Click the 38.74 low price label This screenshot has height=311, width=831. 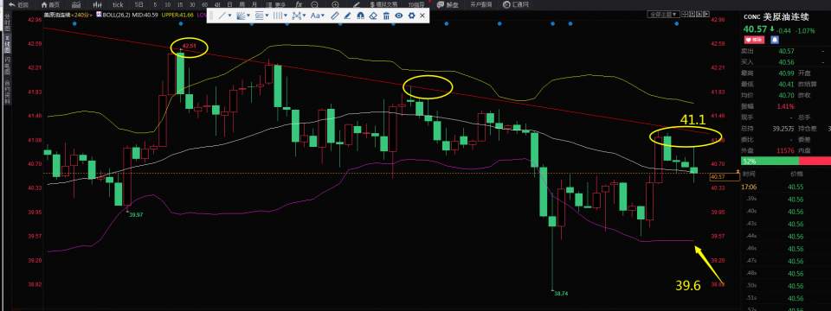(x=561, y=293)
